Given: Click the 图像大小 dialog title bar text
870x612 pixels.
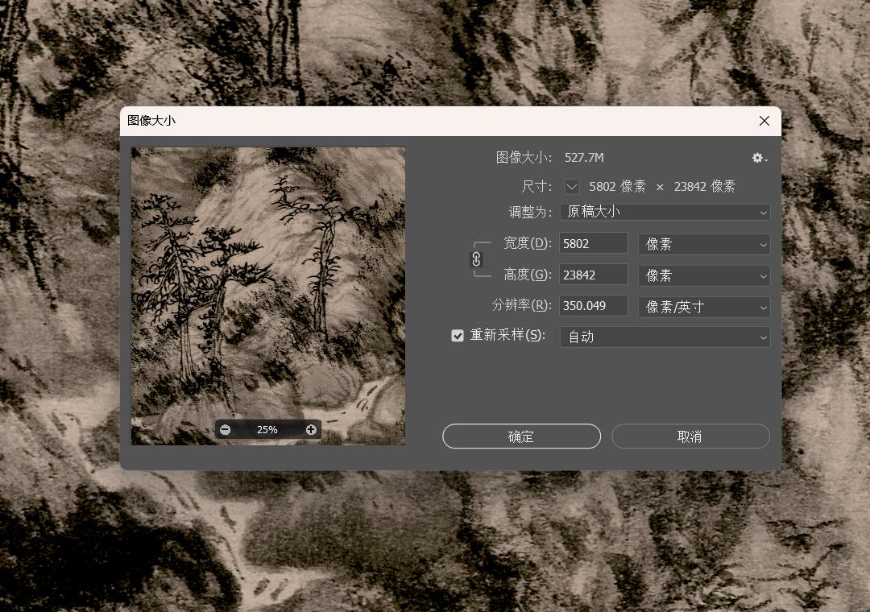Looking at the screenshot, I should pos(151,121).
